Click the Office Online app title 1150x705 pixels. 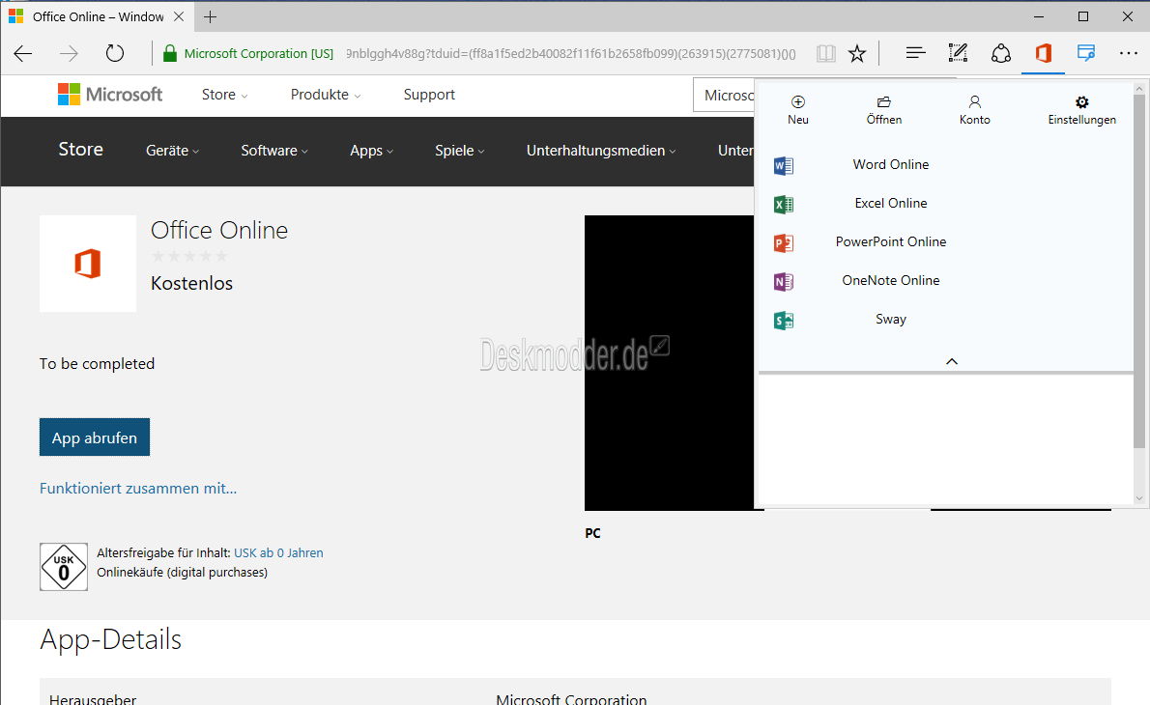pos(219,230)
